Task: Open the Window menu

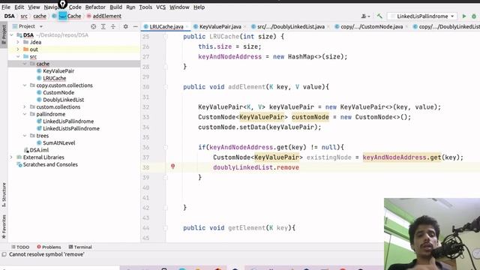Action: (179, 7)
